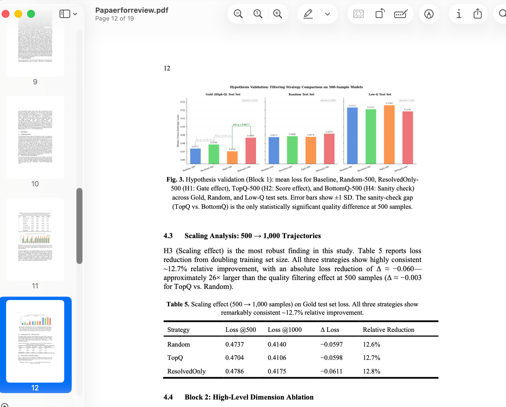506x407 pixels.
Task: Toggle the sidebar view button
Action: point(65,14)
